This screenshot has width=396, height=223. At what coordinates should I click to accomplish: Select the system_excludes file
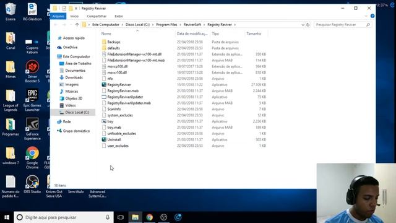coord(120,115)
